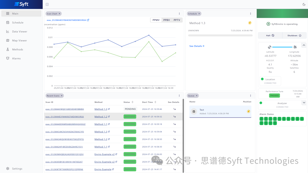308x173 pixels.
Task: Click See Details in the Schedule panel
Action: (x=197, y=46)
